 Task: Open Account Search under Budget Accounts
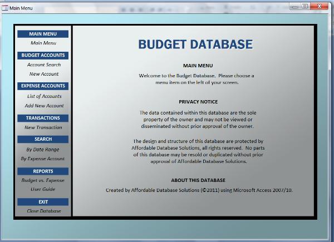[x=43, y=65]
